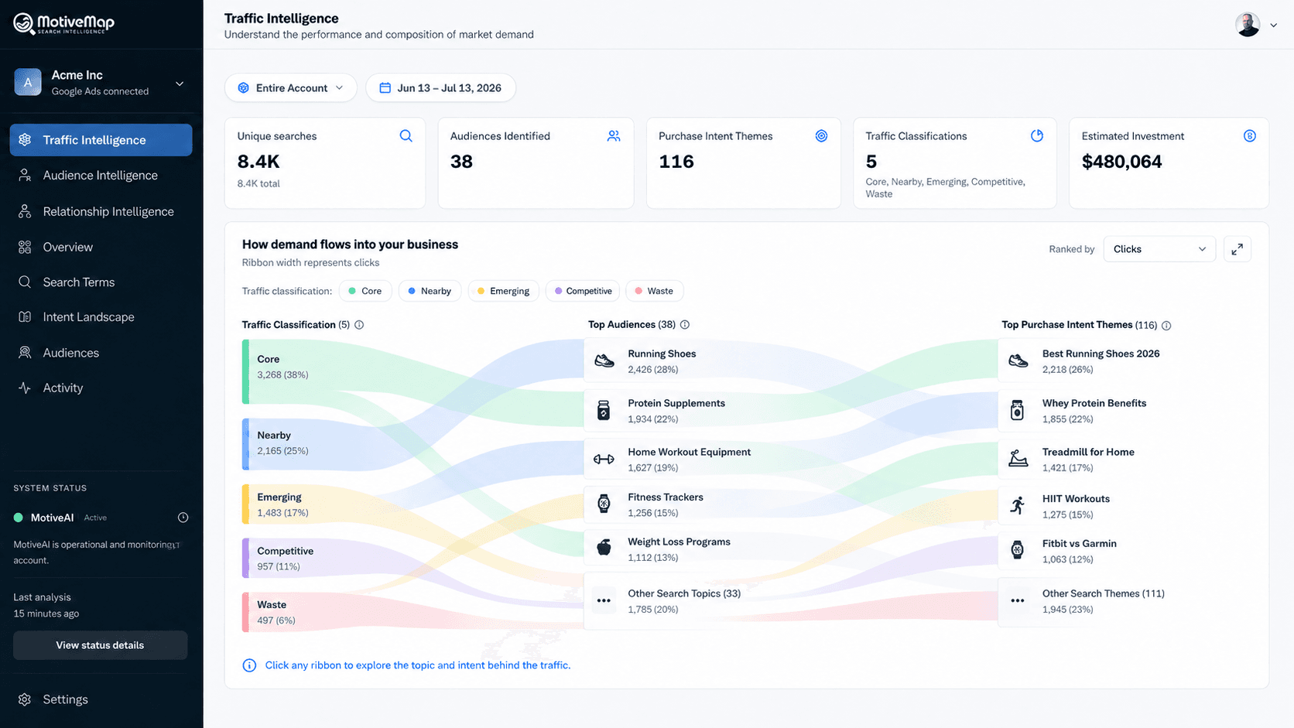The image size is (1294, 728).
Task: Open Search Terms in the sidebar
Action: click(101, 282)
